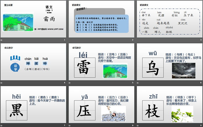Click the 第16课 label on slide 1
203x127 pixels.
(x=8, y=5)
